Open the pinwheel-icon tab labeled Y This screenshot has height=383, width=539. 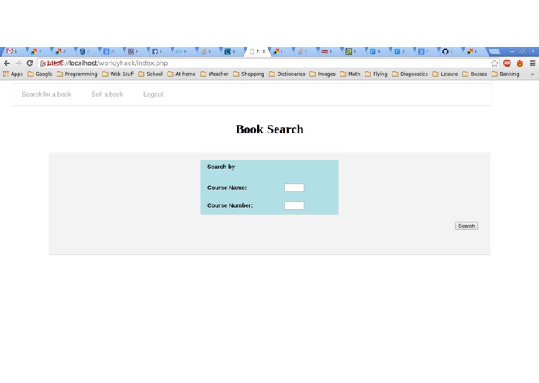point(36,51)
